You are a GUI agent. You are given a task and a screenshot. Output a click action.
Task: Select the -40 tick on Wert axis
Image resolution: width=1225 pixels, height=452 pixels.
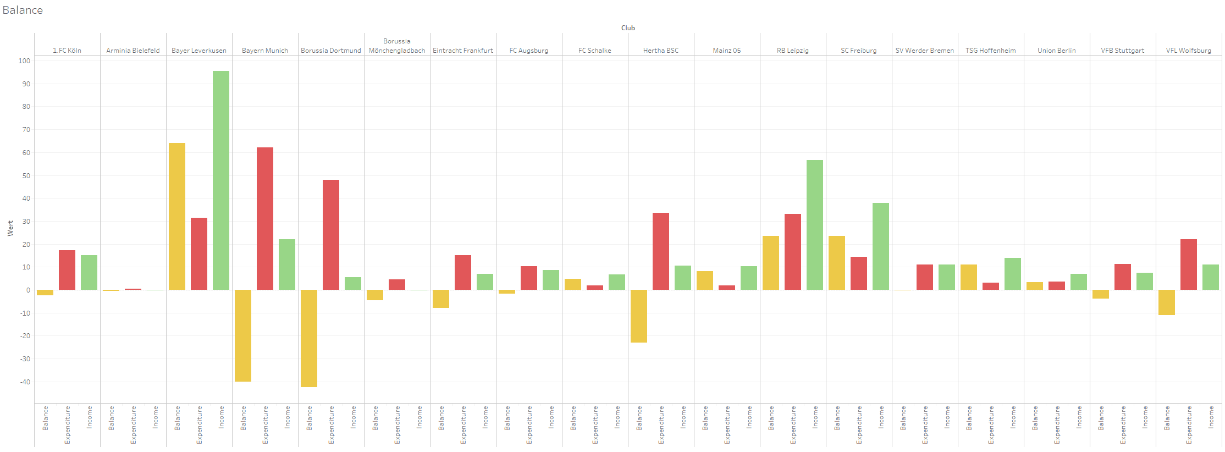(x=24, y=382)
